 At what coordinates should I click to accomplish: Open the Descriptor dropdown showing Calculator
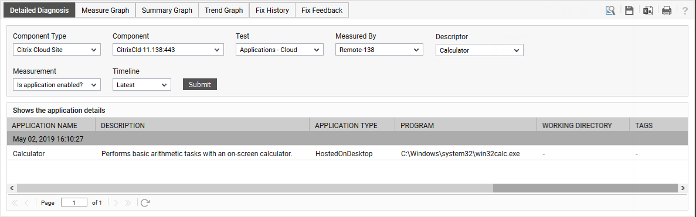pos(480,50)
